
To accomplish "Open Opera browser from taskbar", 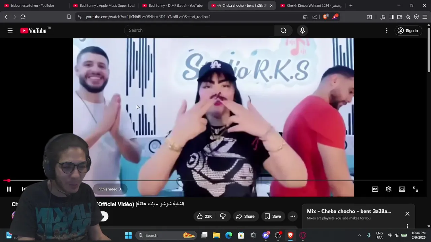I will pos(303,235).
